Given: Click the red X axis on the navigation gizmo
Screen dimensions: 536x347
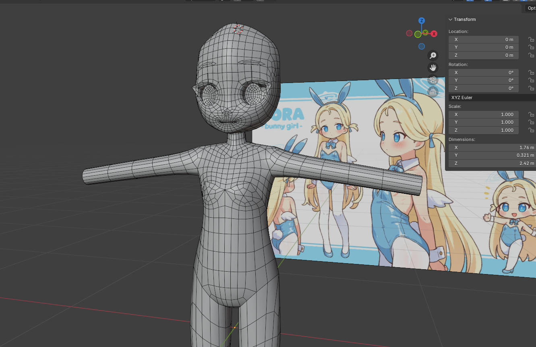Looking at the screenshot, I should click(x=434, y=34).
